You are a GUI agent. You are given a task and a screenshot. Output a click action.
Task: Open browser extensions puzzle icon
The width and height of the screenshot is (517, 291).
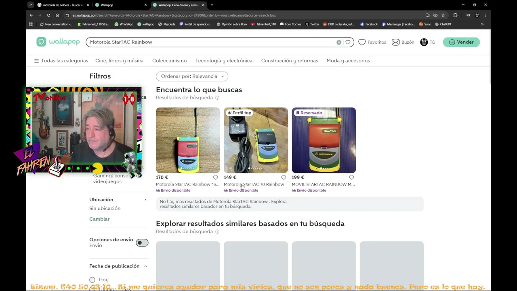point(455,15)
